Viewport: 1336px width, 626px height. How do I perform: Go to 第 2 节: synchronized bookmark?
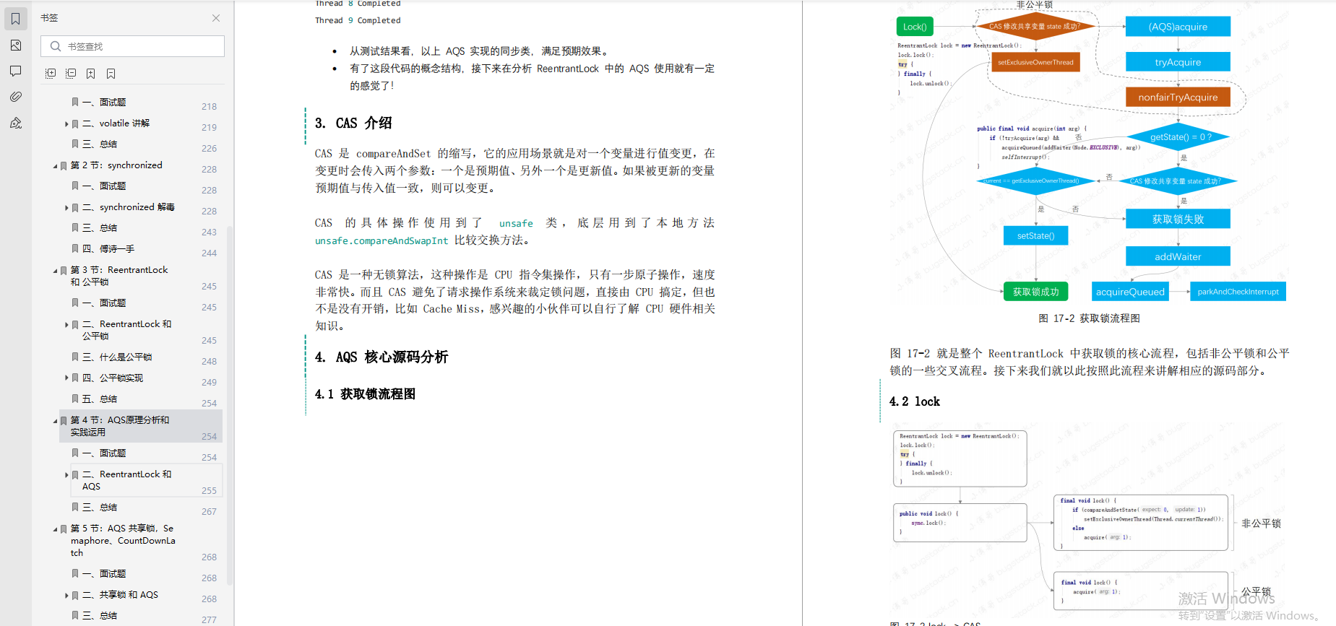click(116, 165)
